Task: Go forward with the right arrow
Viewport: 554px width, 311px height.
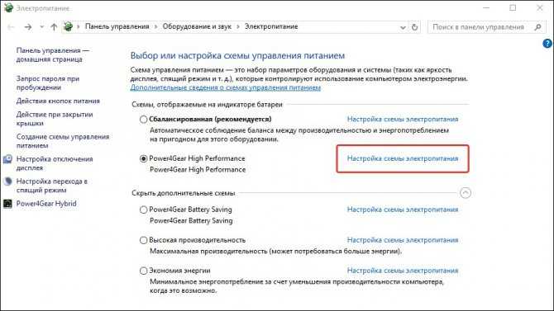Action: (28, 26)
